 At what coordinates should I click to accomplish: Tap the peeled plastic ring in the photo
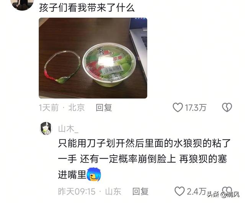click(62, 67)
